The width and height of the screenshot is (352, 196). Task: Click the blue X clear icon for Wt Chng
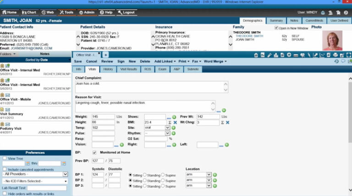click(227, 123)
